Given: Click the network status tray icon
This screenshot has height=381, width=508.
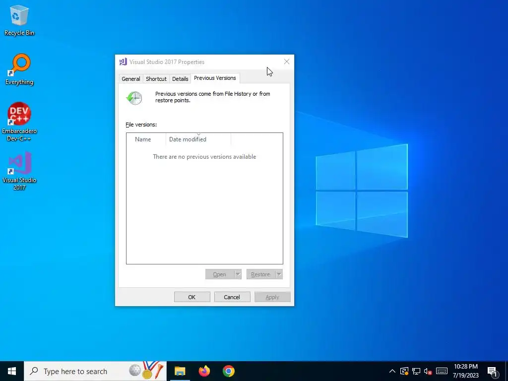Looking at the screenshot, I should point(416,371).
